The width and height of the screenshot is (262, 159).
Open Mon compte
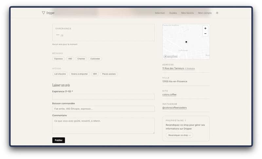(x=205, y=13)
